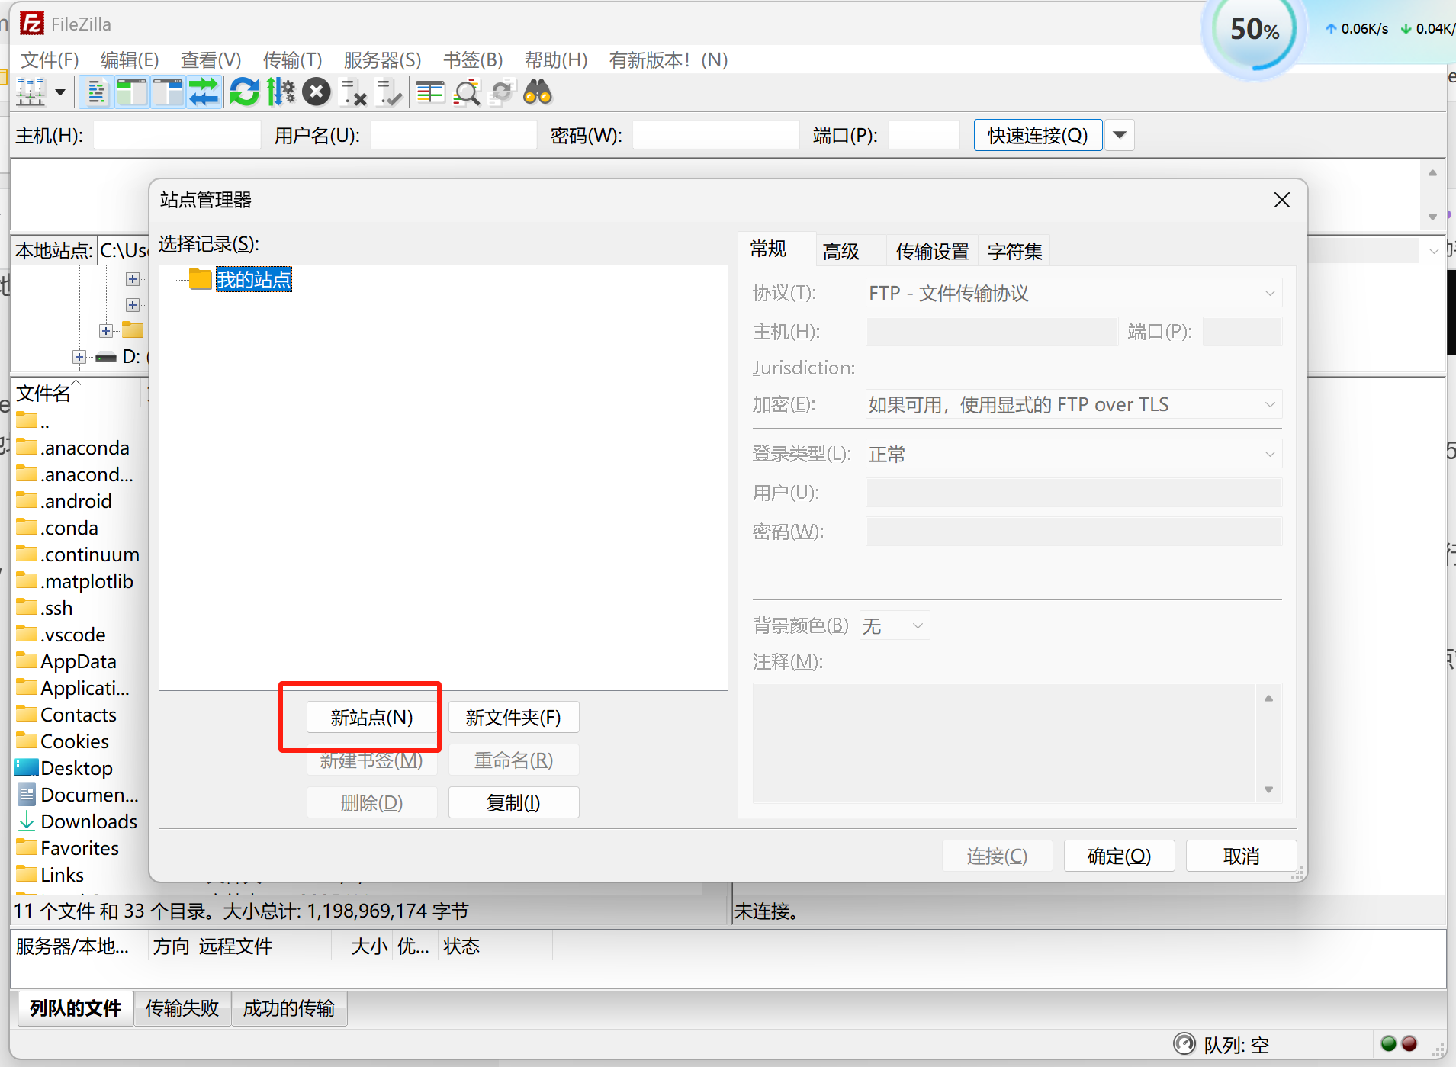Click the refresh file lists icon
This screenshot has width=1456, height=1067.
(244, 92)
